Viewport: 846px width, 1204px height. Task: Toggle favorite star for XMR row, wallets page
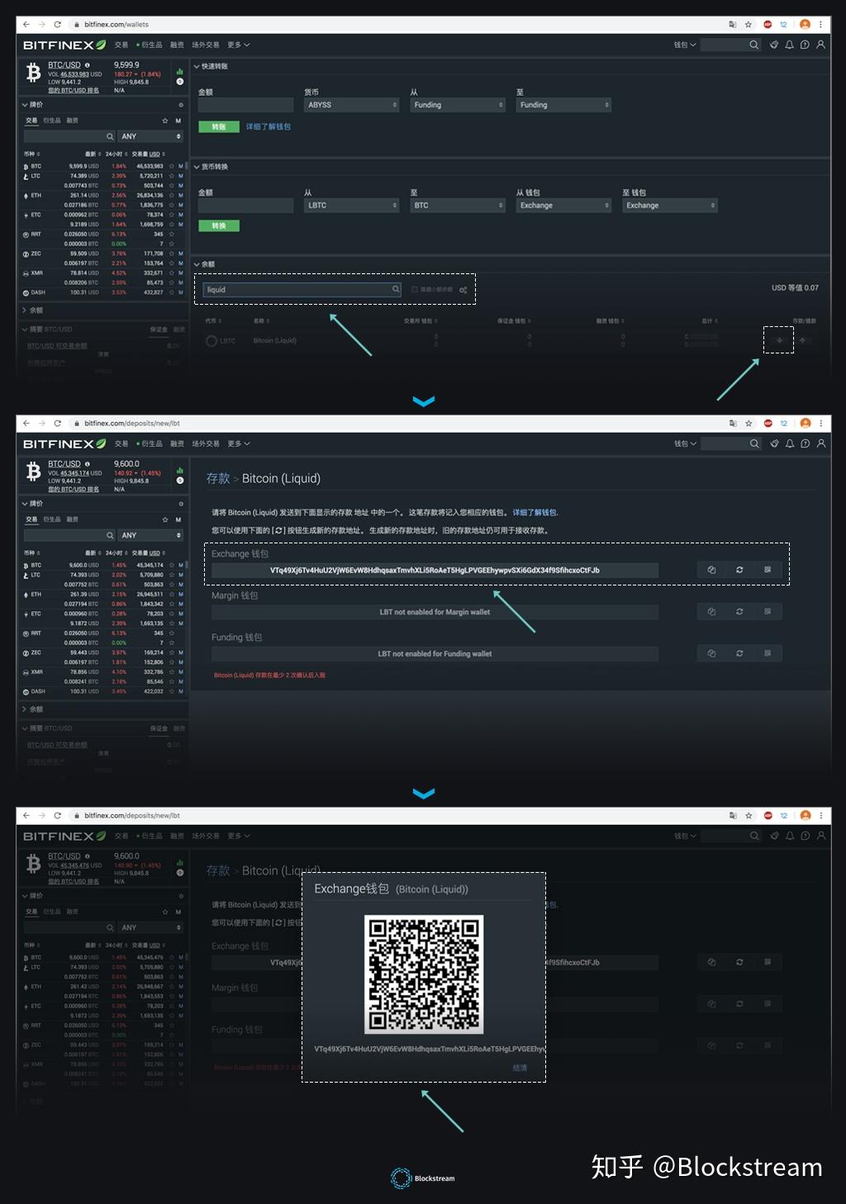(x=171, y=273)
